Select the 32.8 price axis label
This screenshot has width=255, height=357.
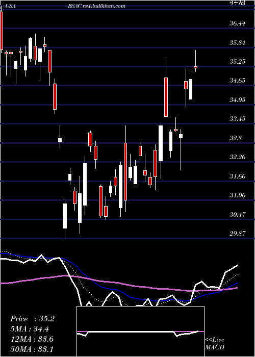click(236, 138)
